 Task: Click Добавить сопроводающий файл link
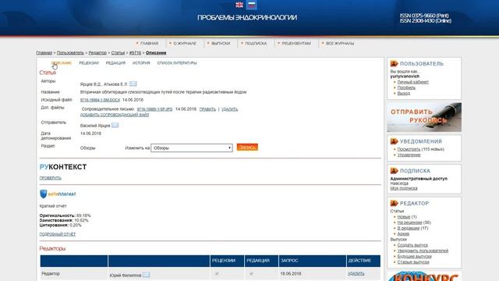click(115, 115)
